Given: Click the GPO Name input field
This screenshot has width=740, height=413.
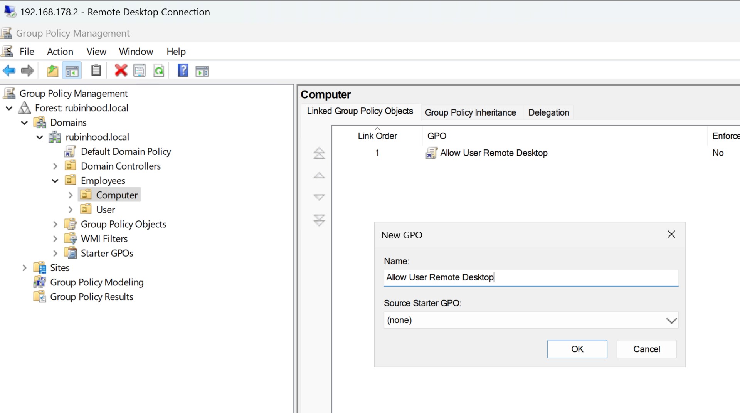Looking at the screenshot, I should [531, 277].
